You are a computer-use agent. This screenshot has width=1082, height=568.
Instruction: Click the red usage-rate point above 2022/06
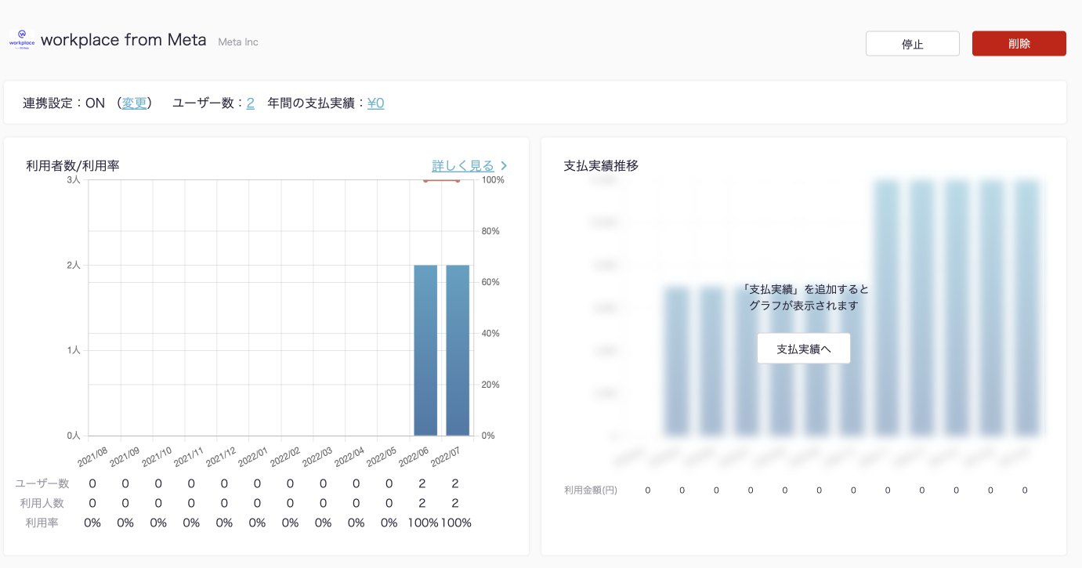click(x=425, y=180)
